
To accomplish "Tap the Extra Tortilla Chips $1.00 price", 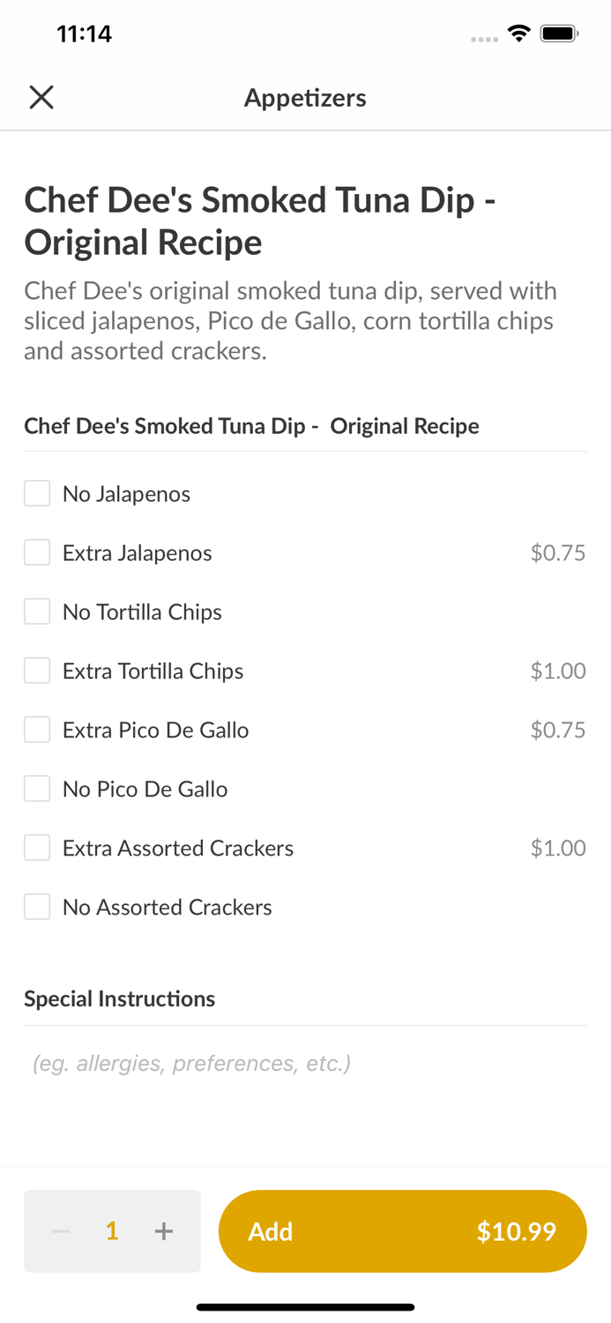I will click(557, 670).
